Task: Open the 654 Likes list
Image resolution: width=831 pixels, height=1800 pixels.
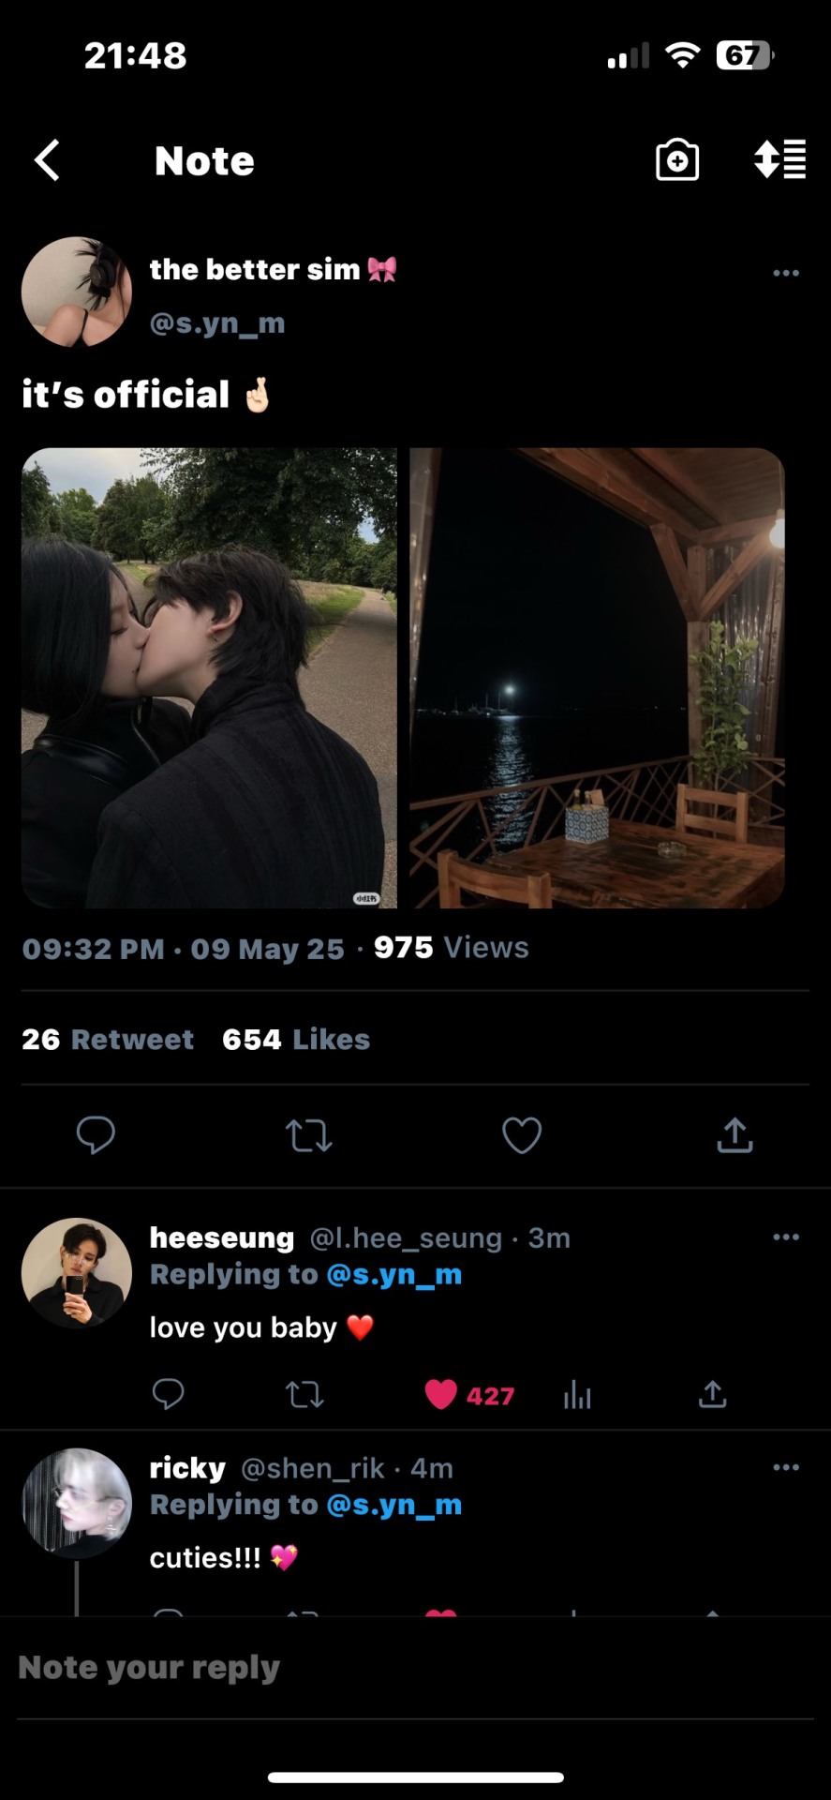Action: pyautogui.click(x=296, y=1040)
